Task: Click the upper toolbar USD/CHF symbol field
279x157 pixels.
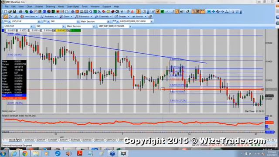Action: click(24, 21)
